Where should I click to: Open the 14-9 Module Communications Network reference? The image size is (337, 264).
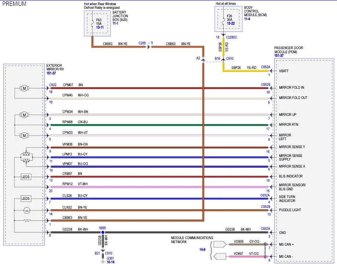point(202,249)
